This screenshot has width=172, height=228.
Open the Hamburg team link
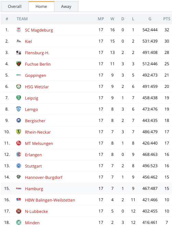pyautogui.click(x=34, y=189)
